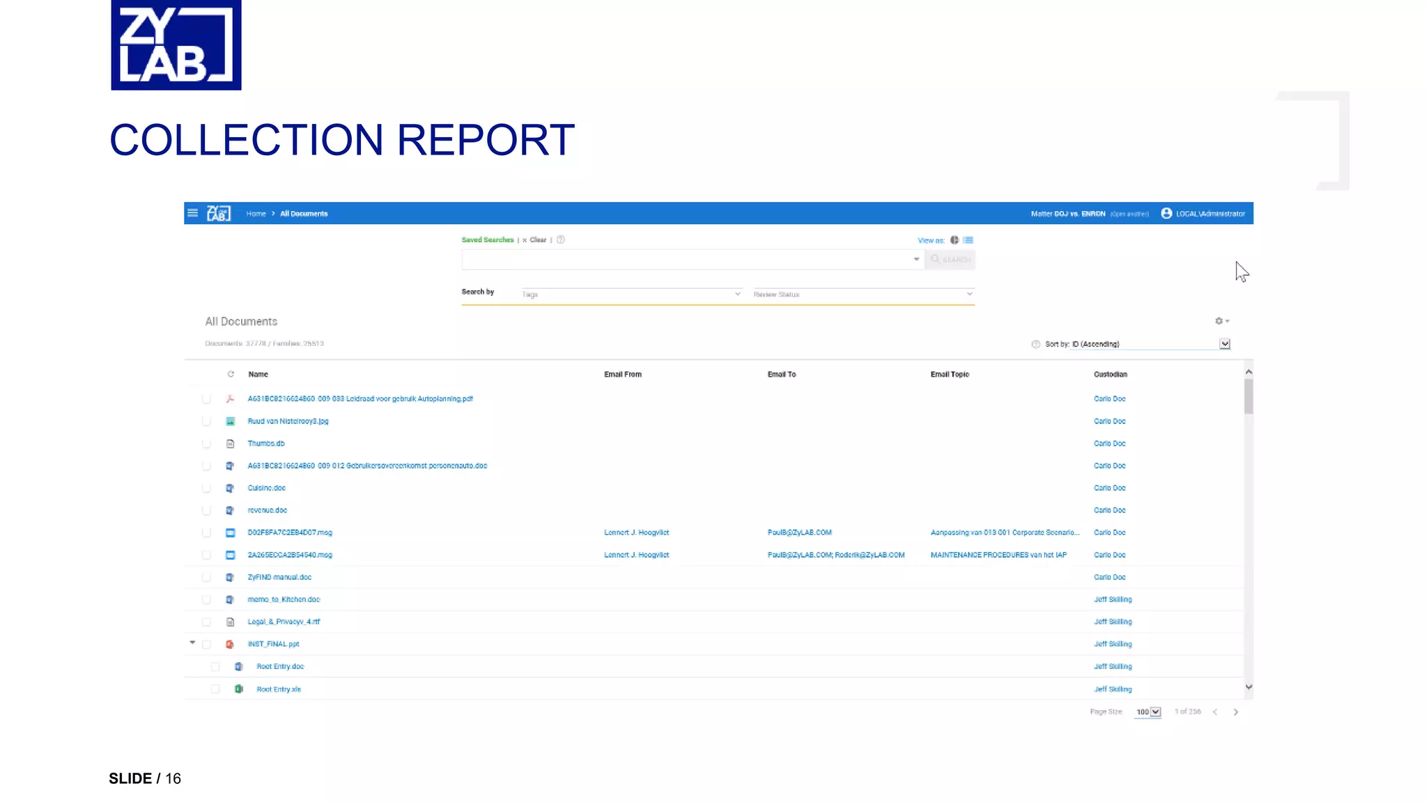The height and width of the screenshot is (802, 1427).
Task: Click the refresh icon beside Name header
Action: pos(231,375)
